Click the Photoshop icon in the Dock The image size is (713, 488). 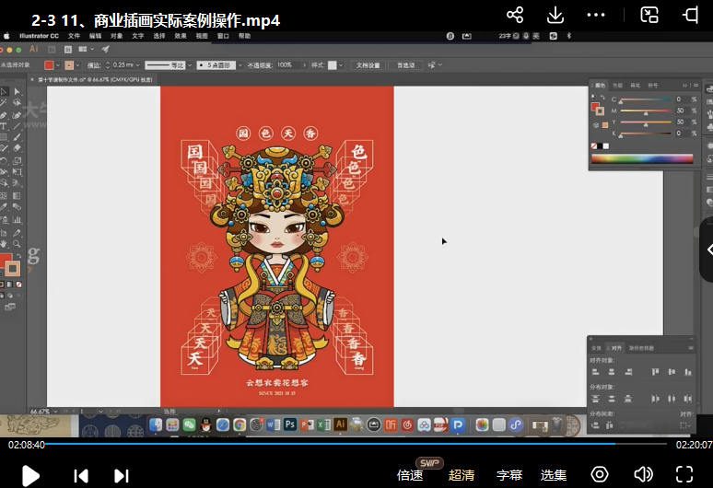coord(289,424)
